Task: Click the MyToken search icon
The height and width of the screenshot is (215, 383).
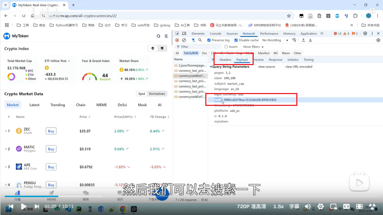Action: (158, 36)
